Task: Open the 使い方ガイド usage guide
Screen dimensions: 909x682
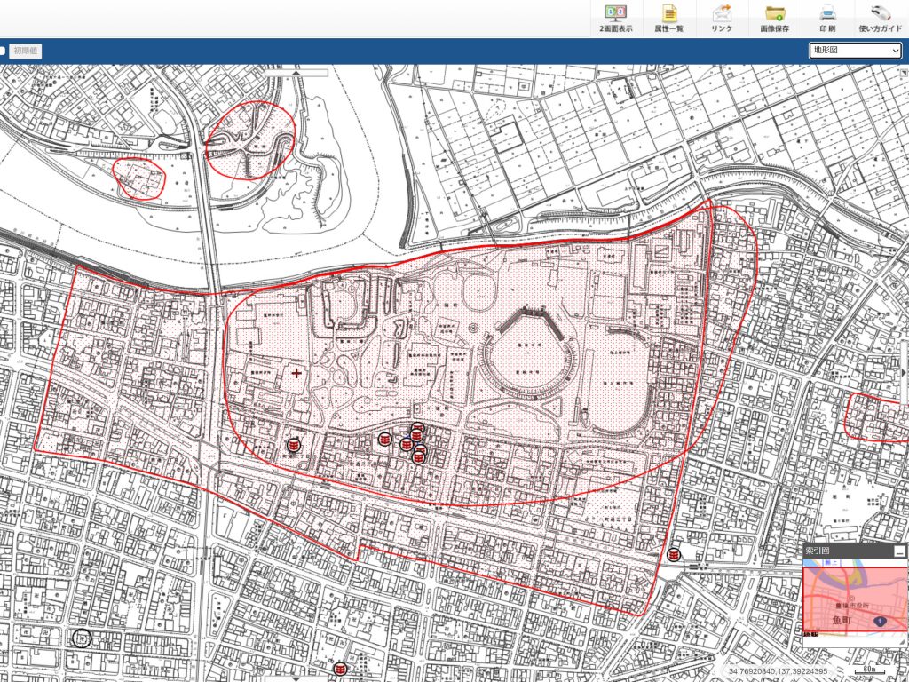Action: (x=880, y=19)
